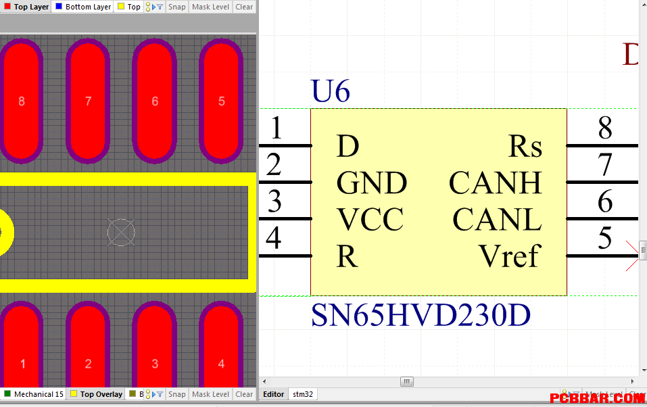Click schematic pin 8 labeled Rs
This screenshot has width=647, height=407.
[602, 145]
